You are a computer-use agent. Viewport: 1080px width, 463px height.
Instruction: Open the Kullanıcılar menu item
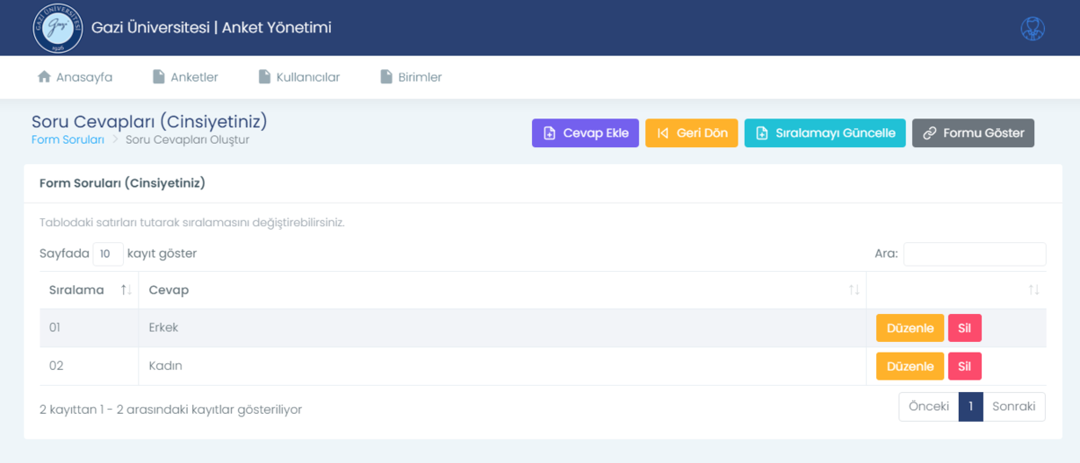point(299,77)
